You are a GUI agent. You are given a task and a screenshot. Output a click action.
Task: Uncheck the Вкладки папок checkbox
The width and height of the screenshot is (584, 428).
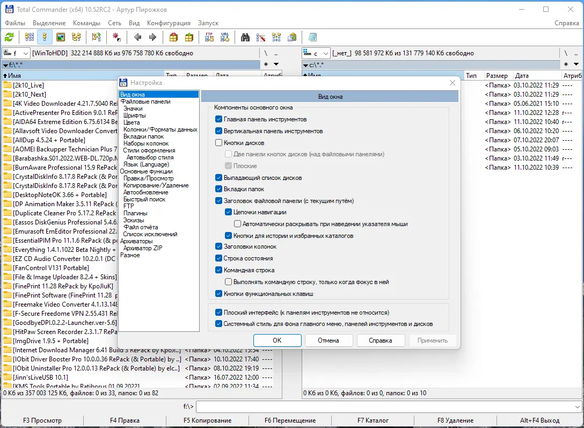pyautogui.click(x=218, y=189)
